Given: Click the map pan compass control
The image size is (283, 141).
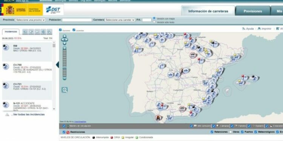Looking at the screenshot, I should click(65, 39).
